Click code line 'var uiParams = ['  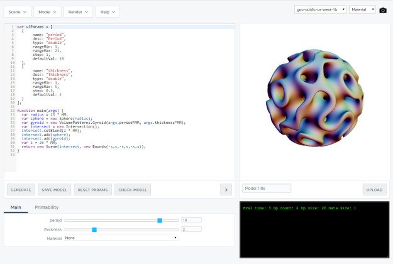coord(35,26)
